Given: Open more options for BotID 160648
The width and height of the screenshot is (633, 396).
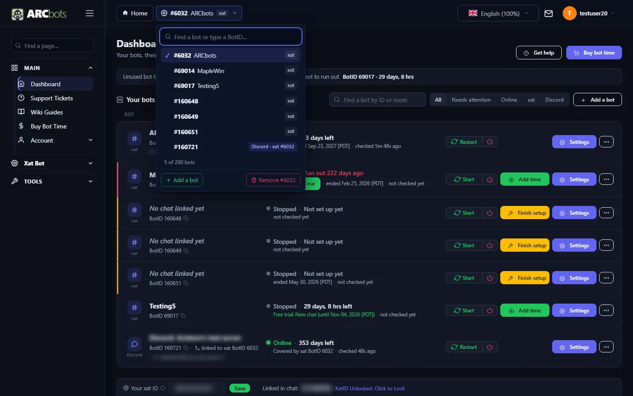Looking at the screenshot, I should tap(606, 213).
